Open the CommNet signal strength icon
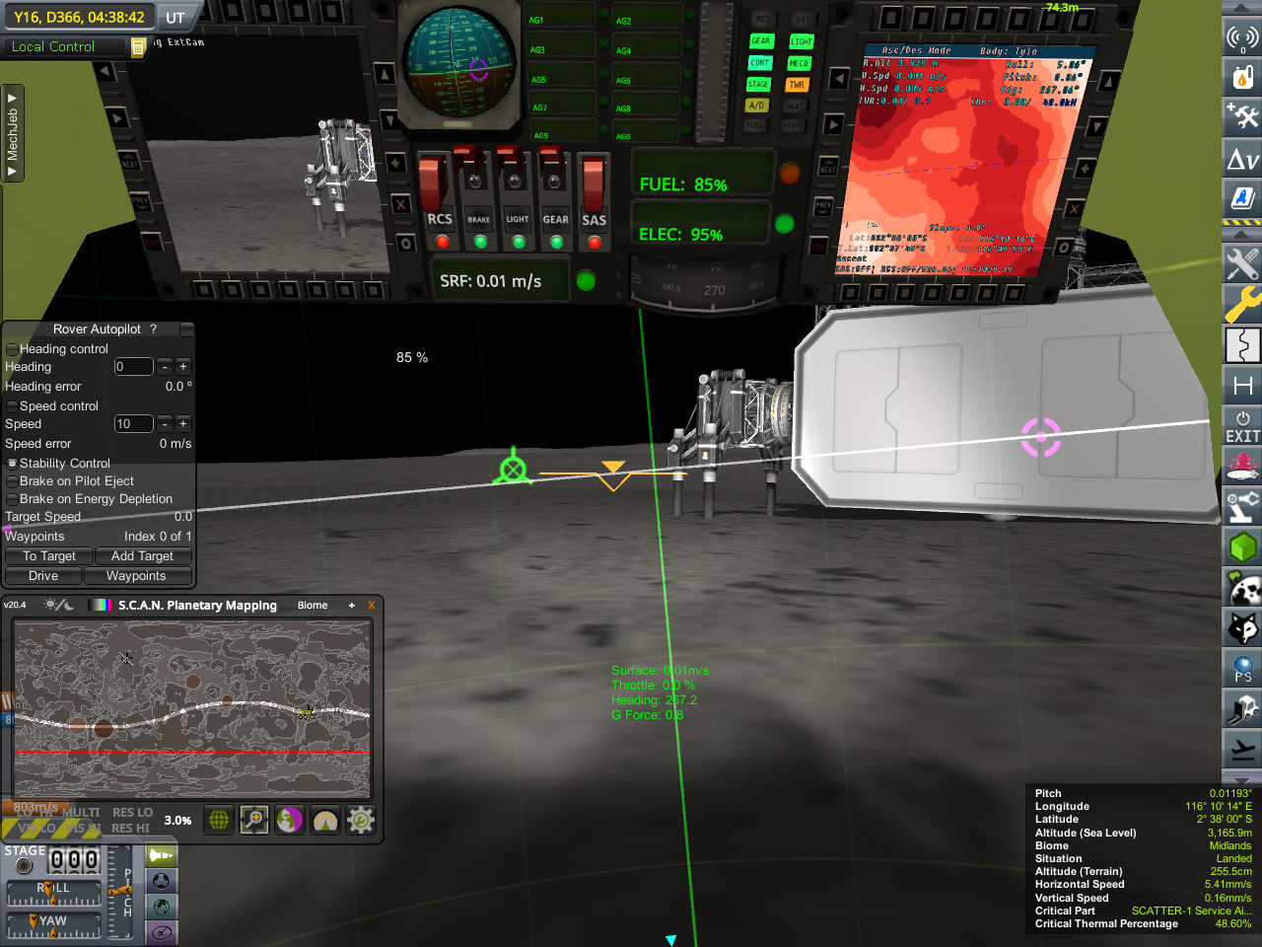 (1242, 37)
